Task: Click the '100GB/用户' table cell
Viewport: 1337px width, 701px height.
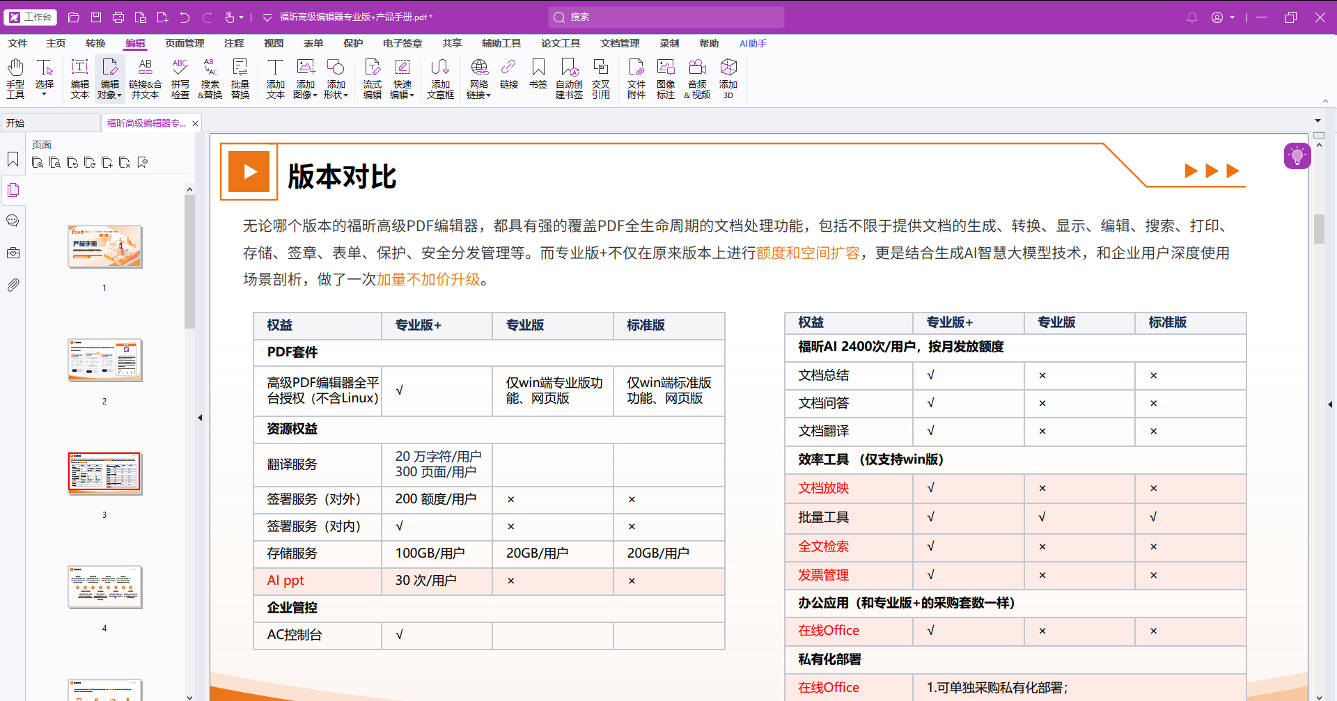Action: (437, 553)
